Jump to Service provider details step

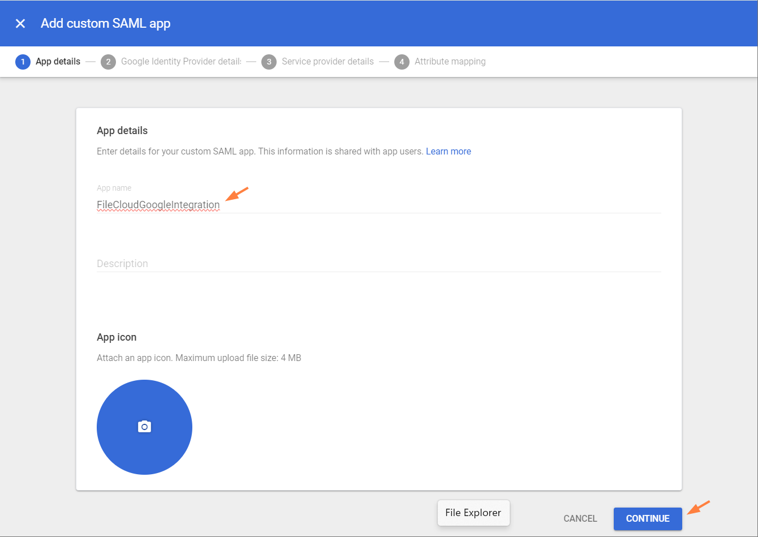tap(328, 62)
